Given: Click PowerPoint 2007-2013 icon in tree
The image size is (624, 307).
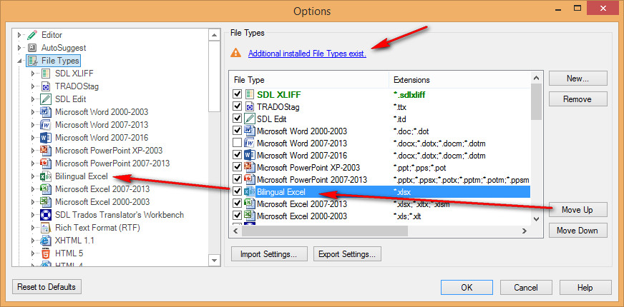Looking at the screenshot, I should (x=46, y=163).
